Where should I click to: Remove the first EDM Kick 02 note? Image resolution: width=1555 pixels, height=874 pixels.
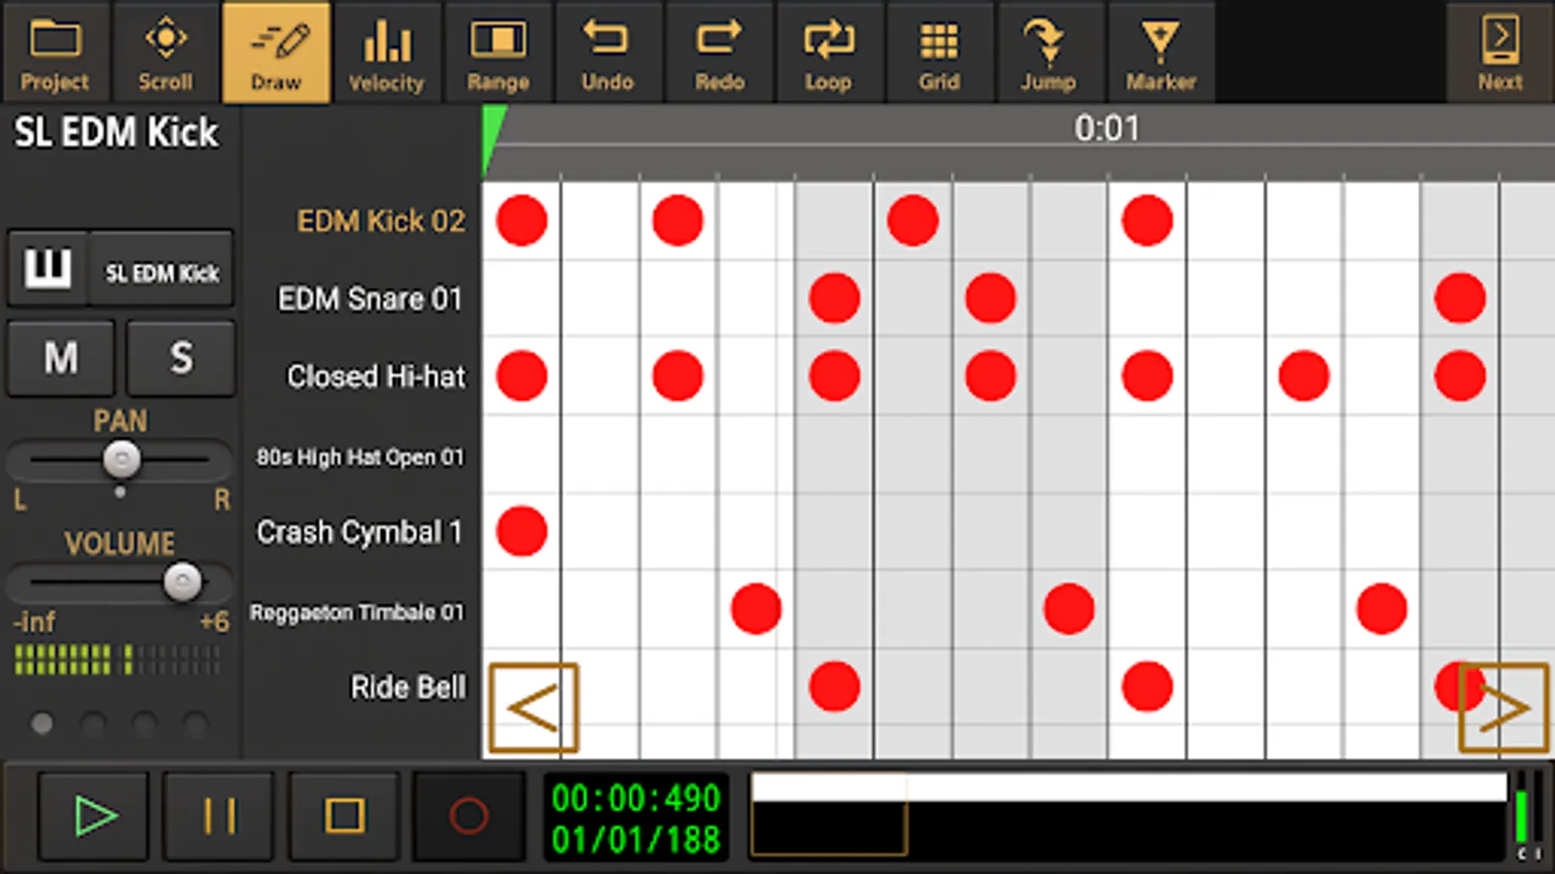coord(522,220)
